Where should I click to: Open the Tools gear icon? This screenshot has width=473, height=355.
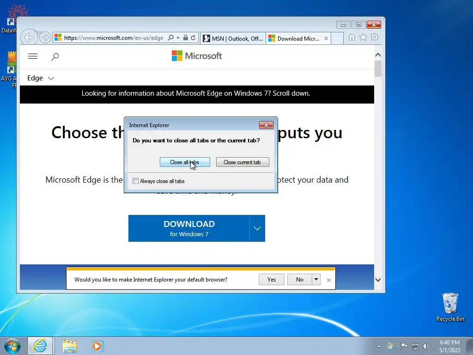coord(375,37)
